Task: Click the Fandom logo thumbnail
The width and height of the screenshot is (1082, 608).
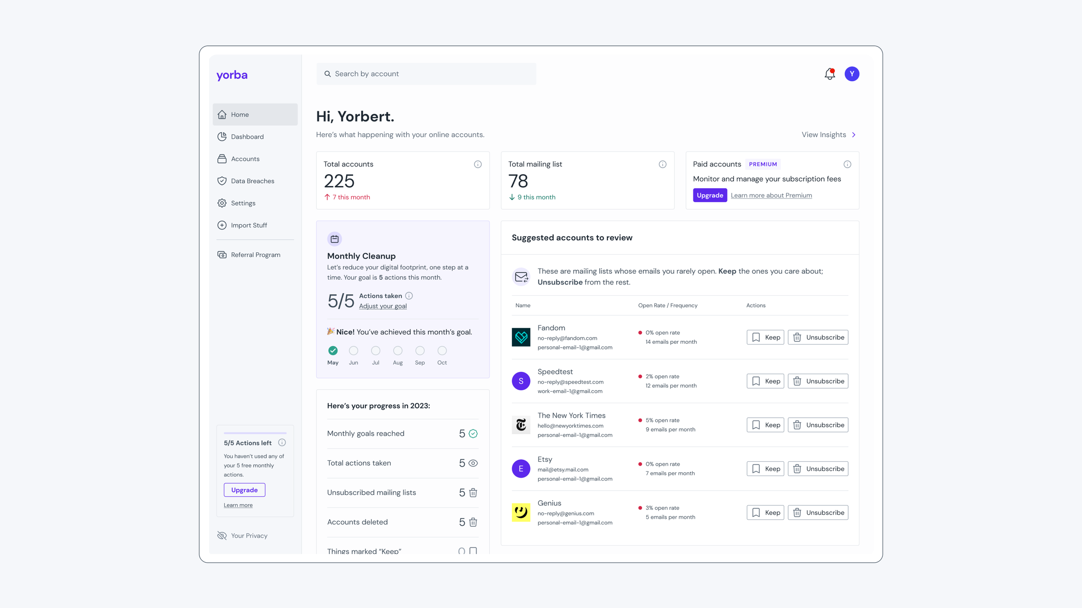Action: pyautogui.click(x=521, y=337)
